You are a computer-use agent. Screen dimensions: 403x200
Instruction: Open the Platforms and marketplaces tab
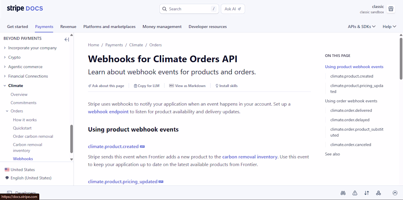pyautogui.click(x=109, y=26)
